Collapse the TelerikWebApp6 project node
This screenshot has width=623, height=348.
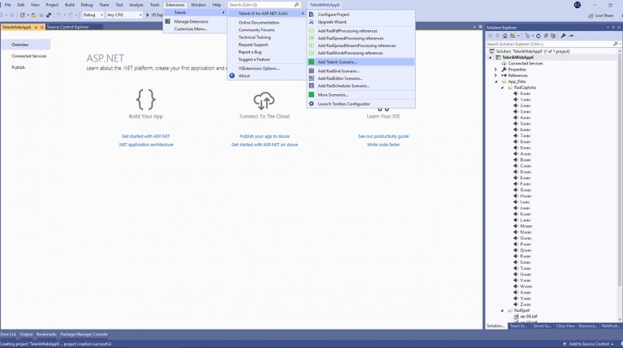tap(490, 57)
